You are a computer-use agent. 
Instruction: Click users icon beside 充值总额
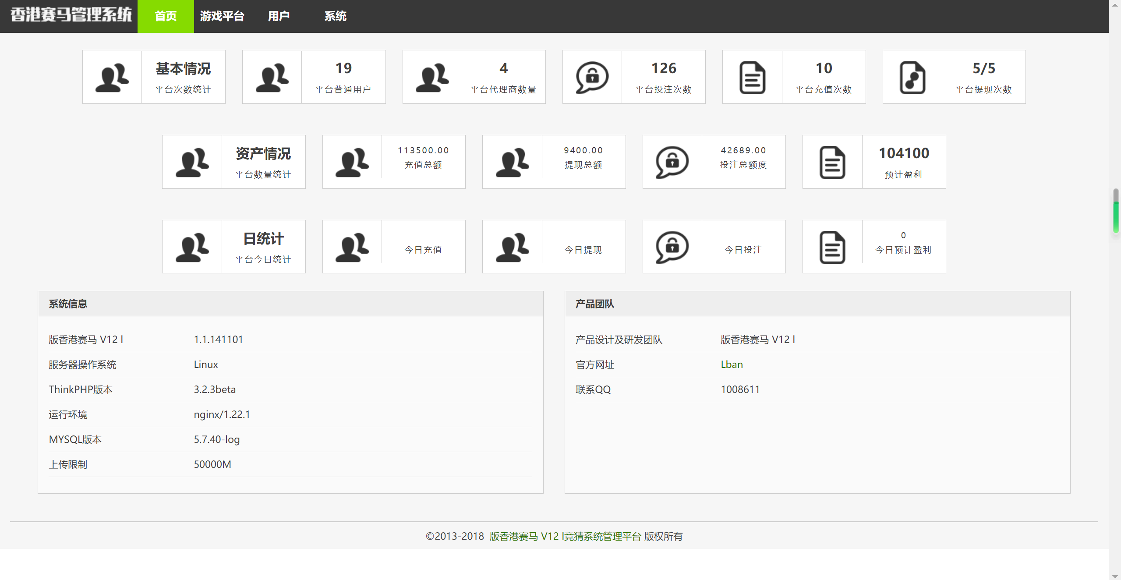click(x=352, y=162)
